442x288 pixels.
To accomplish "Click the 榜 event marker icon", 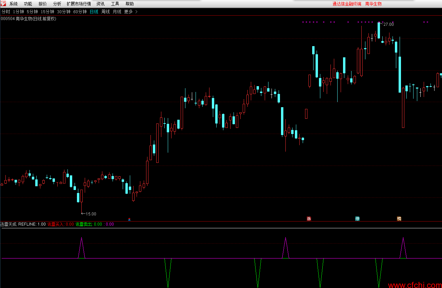I will (x=399, y=219).
